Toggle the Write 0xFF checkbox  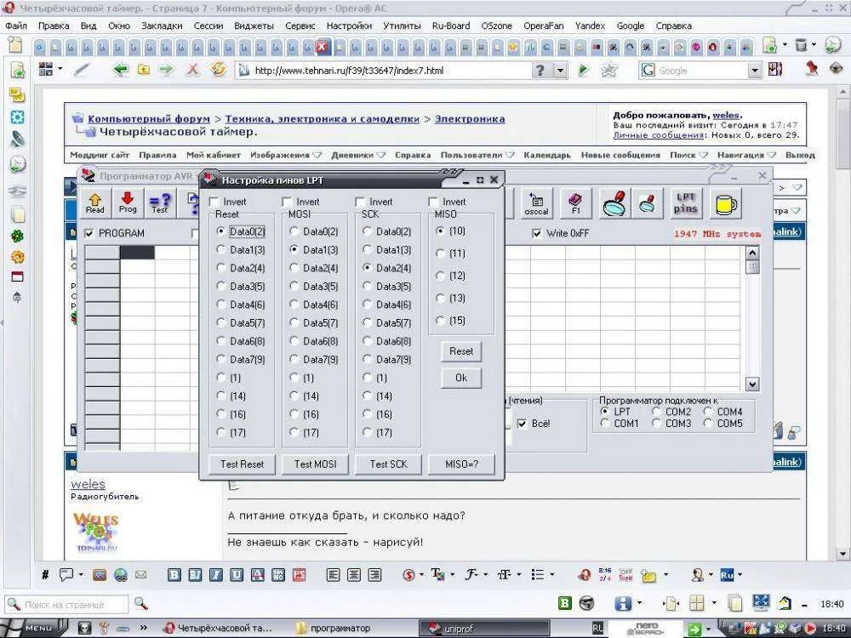tap(537, 233)
